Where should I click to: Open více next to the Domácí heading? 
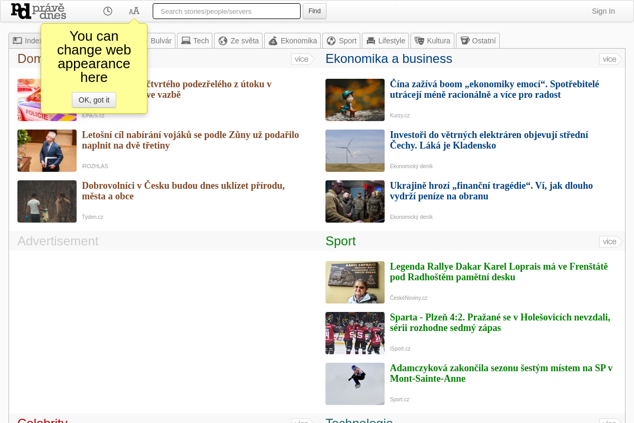pos(302,59)
